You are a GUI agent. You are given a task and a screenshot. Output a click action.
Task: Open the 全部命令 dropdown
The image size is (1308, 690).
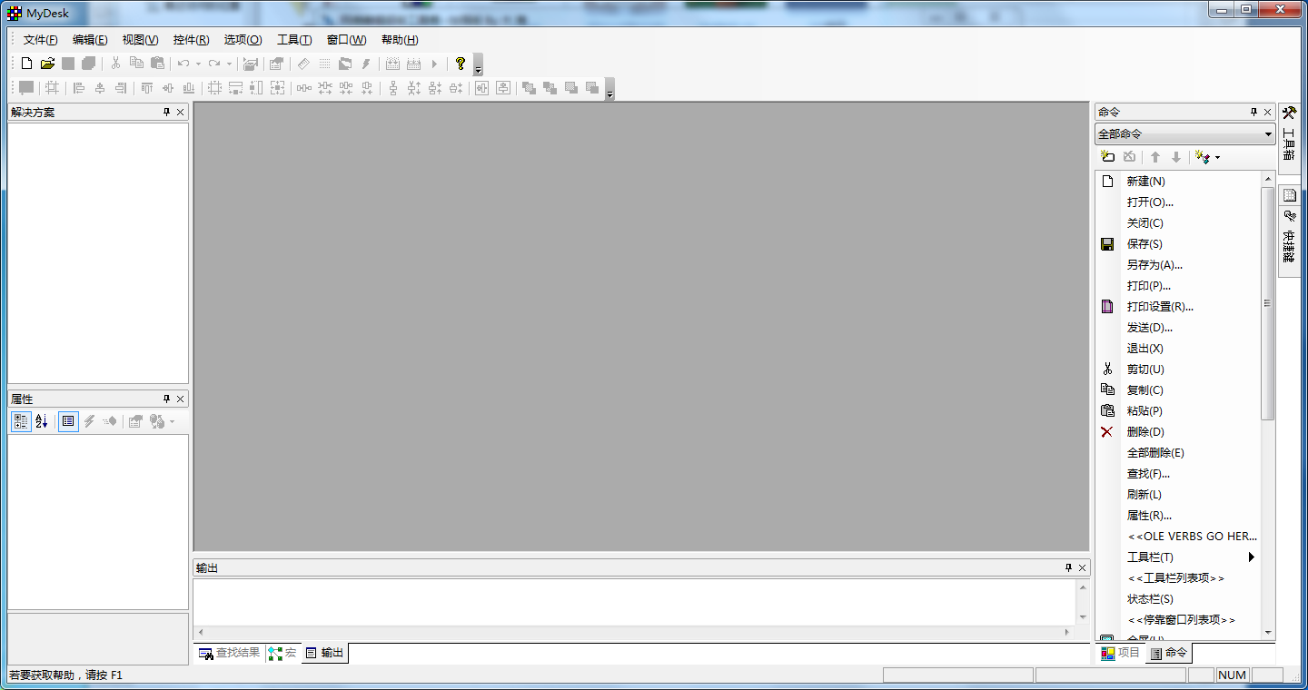pos(1184,133)
